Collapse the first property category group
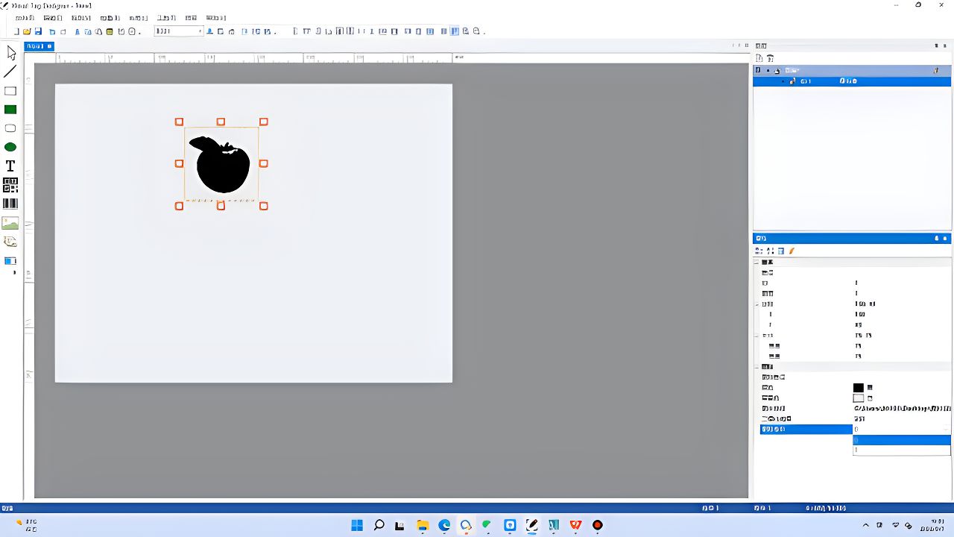954x537 pixels. [757, 263]
